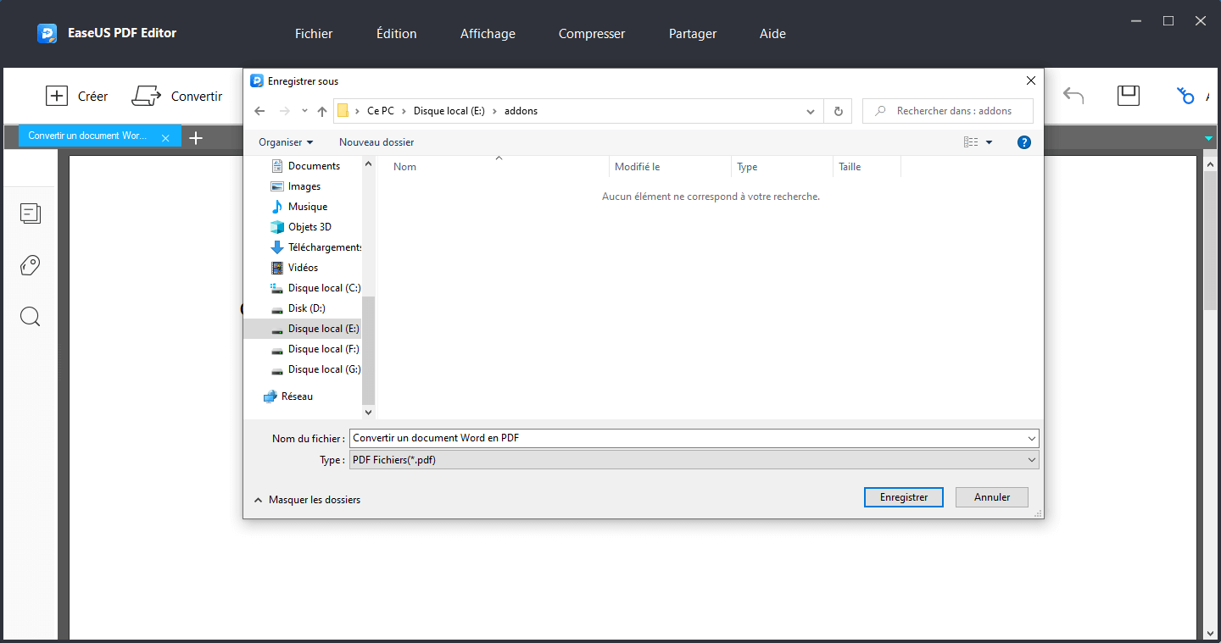Open the Type file format dropdown
The height and width of the screenshot is (643, 1221).
(1031, 459)
